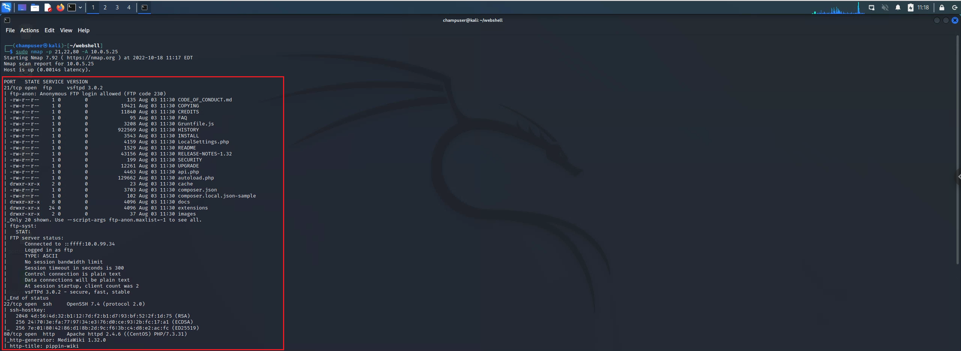961x351 pixels.
Task: Click the log out icon
Action: coord(955,8)
